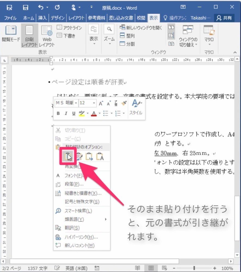
Task: Open スタイル styles in mini toolbar
Action: (136, 107)
